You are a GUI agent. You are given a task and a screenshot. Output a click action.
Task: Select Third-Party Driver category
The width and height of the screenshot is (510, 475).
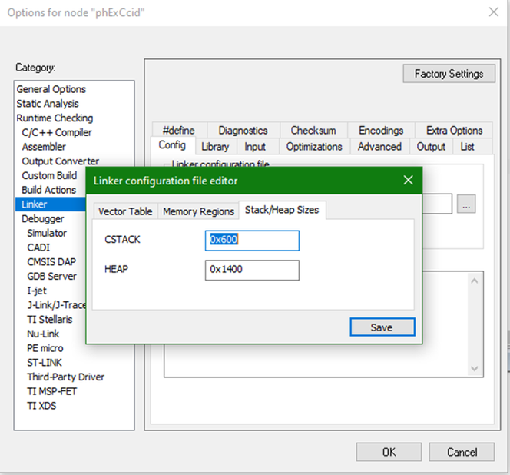(x=66, y=377)
